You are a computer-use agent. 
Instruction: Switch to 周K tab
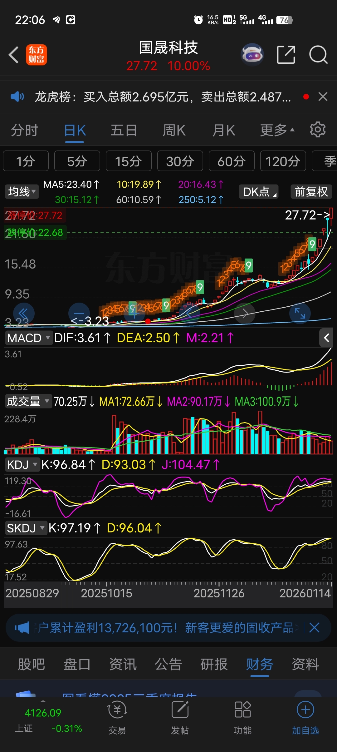174,130
